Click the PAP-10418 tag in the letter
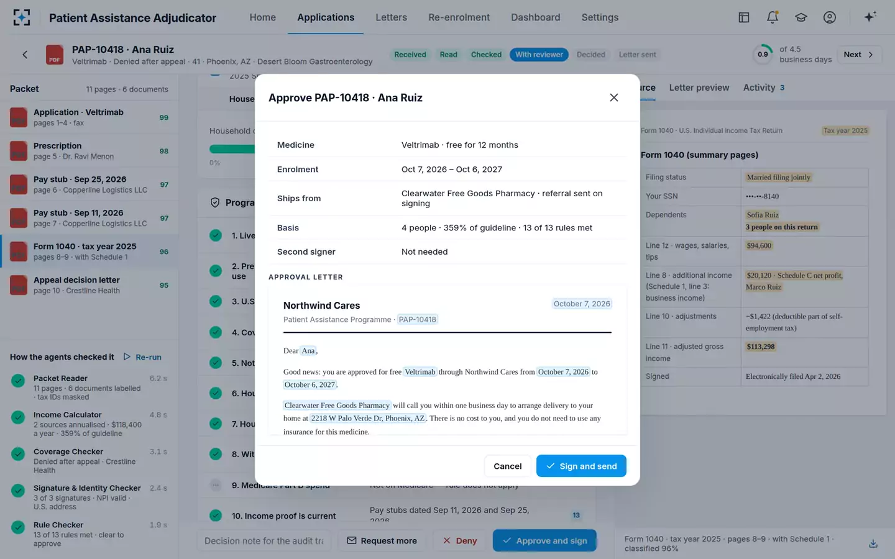Image resolution: width=895 pixels, height=559 pixels. 418,319
